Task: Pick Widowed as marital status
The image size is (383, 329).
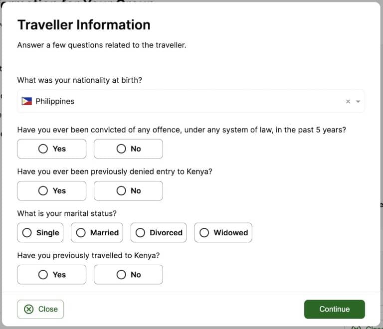Action: point(223,232)
